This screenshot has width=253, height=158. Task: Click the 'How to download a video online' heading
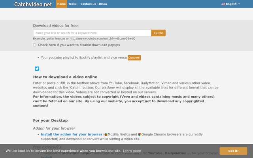tap(65, 77)
